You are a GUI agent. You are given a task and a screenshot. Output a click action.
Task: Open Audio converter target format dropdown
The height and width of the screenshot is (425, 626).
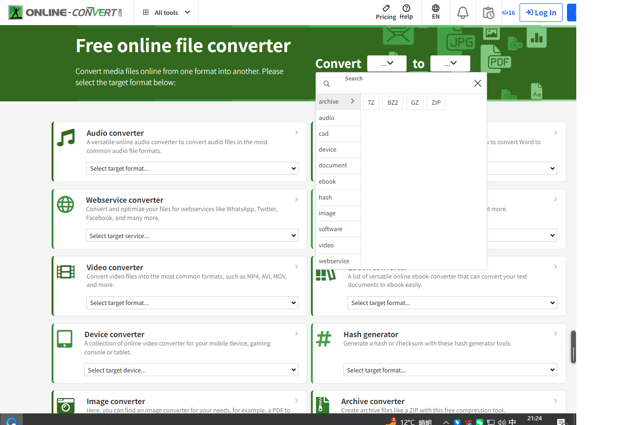(192, 168)
